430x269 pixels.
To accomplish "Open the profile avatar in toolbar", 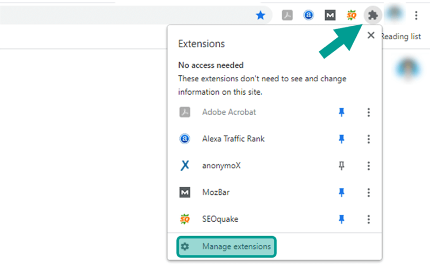I will (x=395, y=14).
